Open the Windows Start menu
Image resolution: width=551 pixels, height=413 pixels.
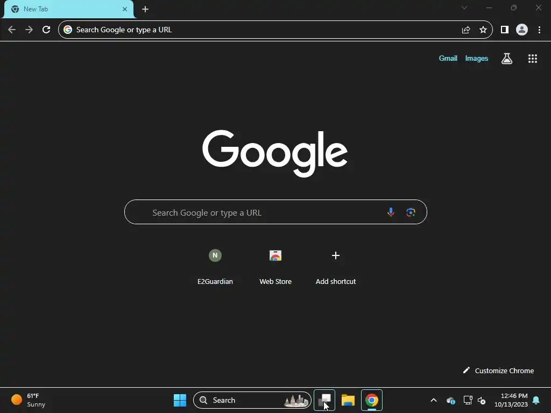[180, 400]
